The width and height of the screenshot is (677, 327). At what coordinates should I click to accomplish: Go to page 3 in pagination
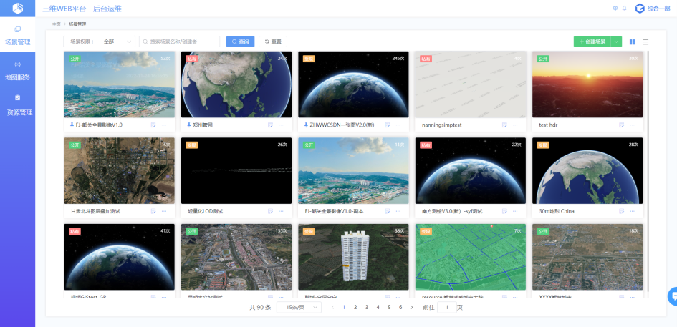(x=367, y=307)
